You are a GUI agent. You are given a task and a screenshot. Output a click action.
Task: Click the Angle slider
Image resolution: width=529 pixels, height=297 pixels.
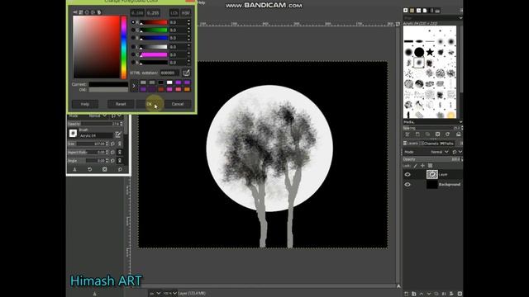click(88, 161)
